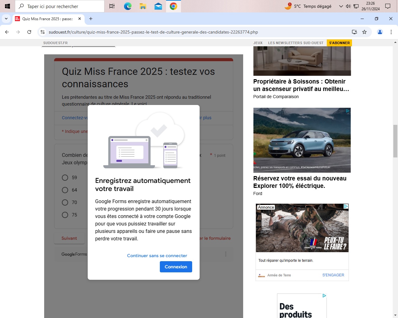Go back to the previous page
Screen dimensions: 398x318
[x=7, y=32]
